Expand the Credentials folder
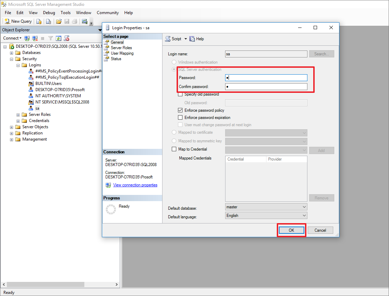 click(x=18, y=121)
